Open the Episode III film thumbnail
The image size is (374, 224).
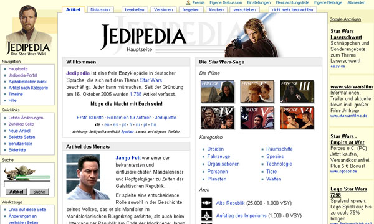[x=297, y=91]
